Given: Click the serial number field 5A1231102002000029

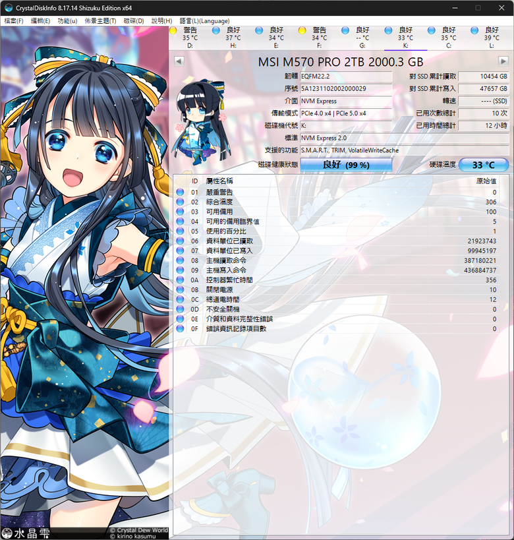Looking at the screenshot, I should (x=346, y=89).
